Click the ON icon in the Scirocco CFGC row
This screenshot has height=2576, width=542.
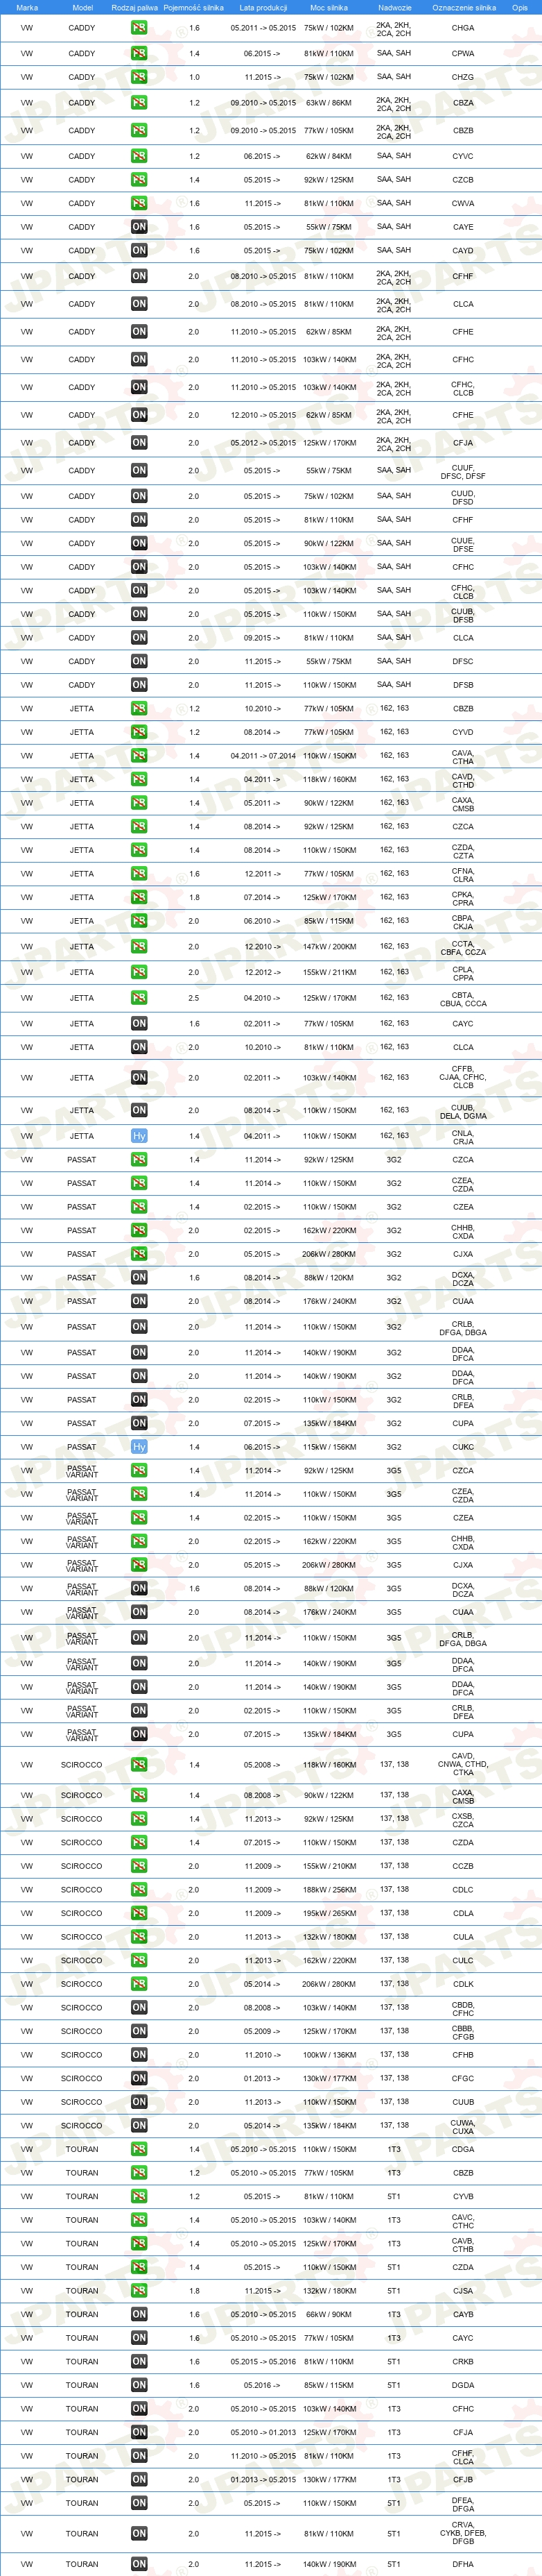pos(139,2078)
